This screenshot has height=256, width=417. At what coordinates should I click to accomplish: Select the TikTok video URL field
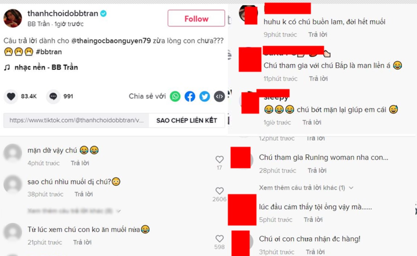pos(76,120)
